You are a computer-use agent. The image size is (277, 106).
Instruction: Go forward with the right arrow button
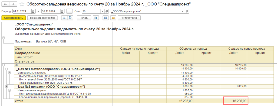point(13,4)
